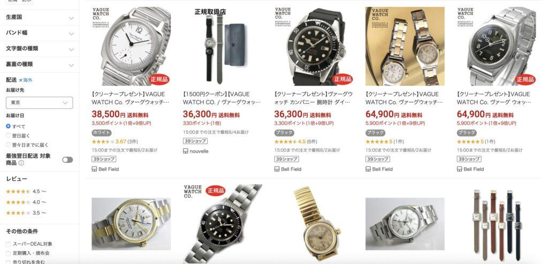Viewport: 548px width, 264px height.
Task: Open the 36,300円 nouvelle product title link
Action: coord(222,98)
